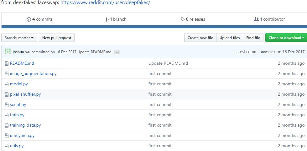The width and height of the screenshot is (307, 151).
Task: Open first commit message in image_augmentation.py row
Action: pyautogui.click(x=160, y=74)
